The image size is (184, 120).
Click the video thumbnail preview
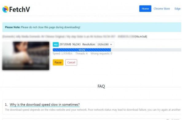[26, 56]
